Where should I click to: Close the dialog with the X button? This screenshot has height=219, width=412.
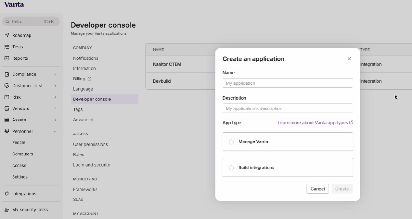point(349,59)
